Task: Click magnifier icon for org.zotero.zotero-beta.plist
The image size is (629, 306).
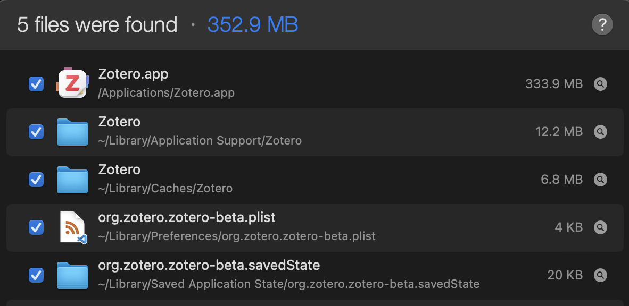Action: (600, 227)
